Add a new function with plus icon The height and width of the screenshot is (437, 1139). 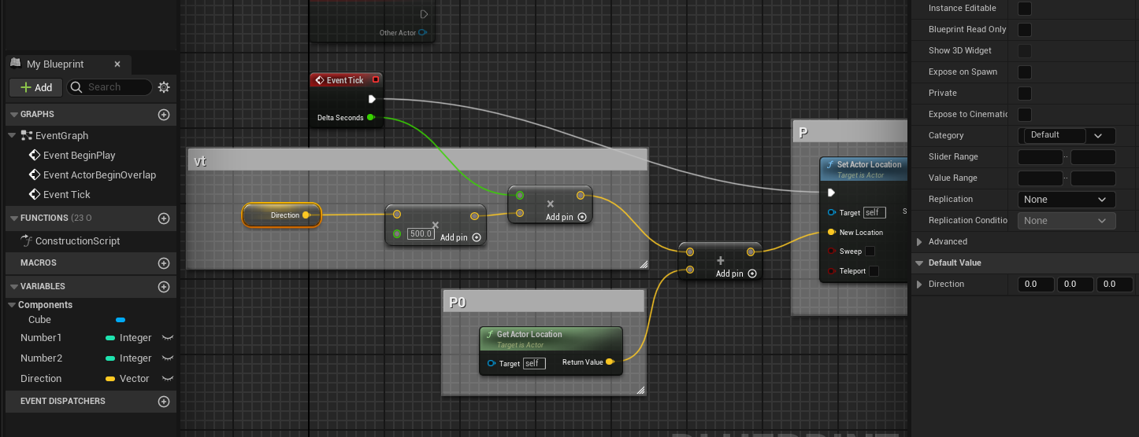[x=164, y=218]
